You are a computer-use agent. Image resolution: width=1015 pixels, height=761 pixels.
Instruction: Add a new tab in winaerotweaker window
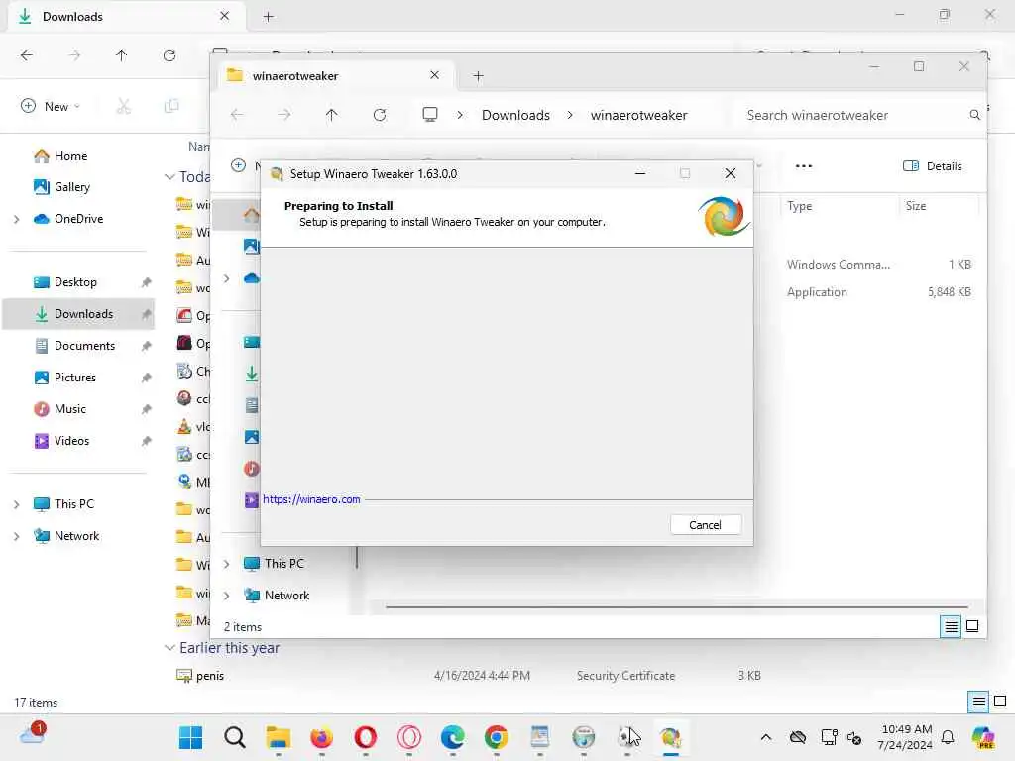(479, 76)
